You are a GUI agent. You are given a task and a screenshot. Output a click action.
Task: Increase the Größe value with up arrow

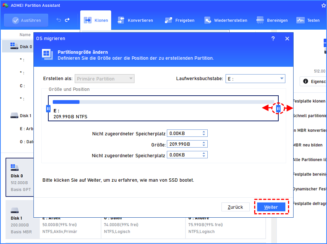[x=204, y=142]
